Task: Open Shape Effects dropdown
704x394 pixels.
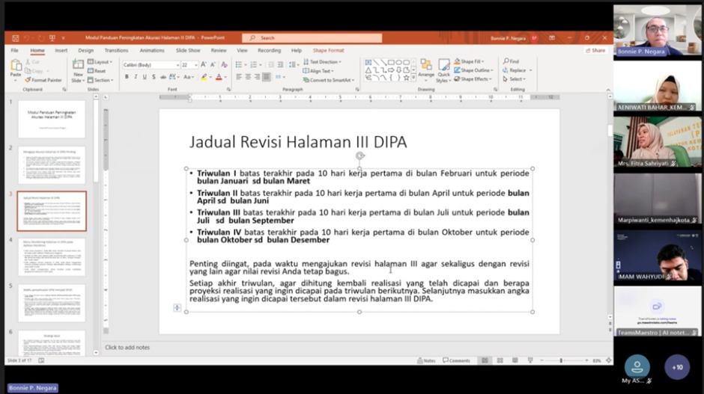Action: click(473, 79)
